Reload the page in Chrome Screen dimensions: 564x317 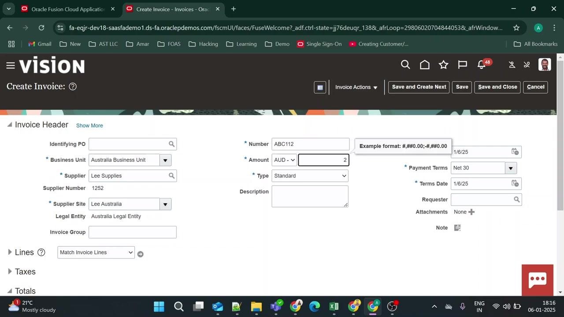(41, 28)
